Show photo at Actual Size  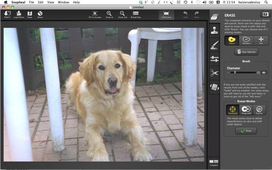pos(136,15)
